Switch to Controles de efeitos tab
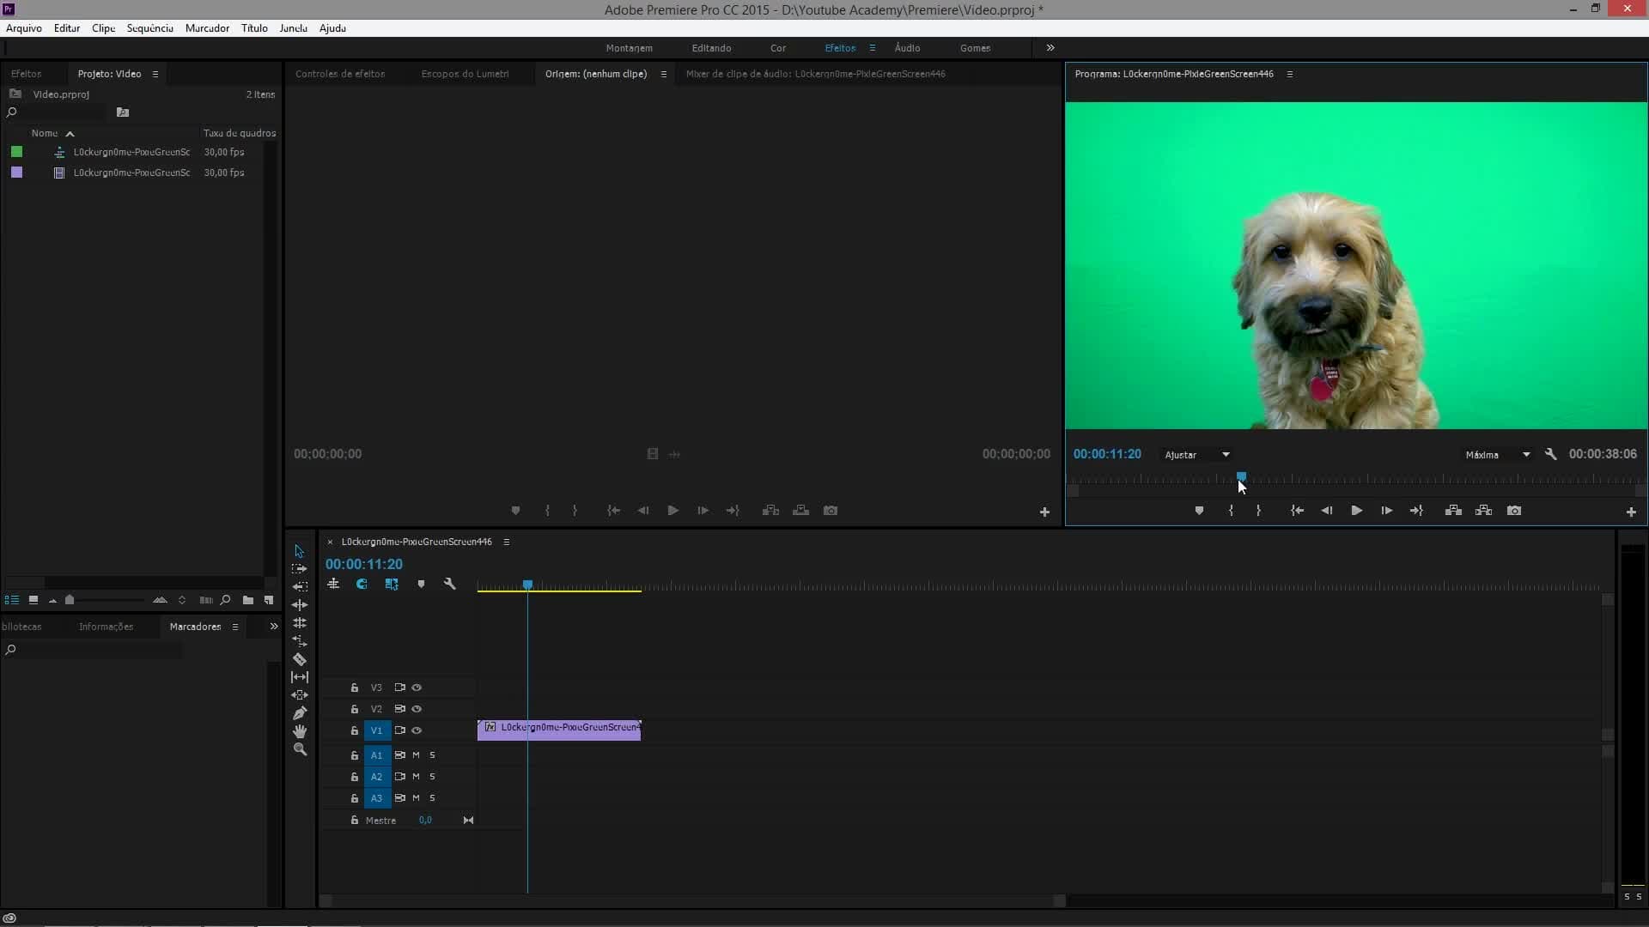The image size is (1649, 927). click(340, 74)
